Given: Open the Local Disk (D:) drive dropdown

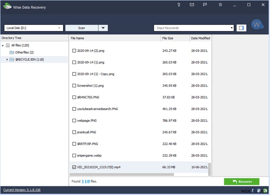Looking at the screenshot, I should [x=34, y=28].
